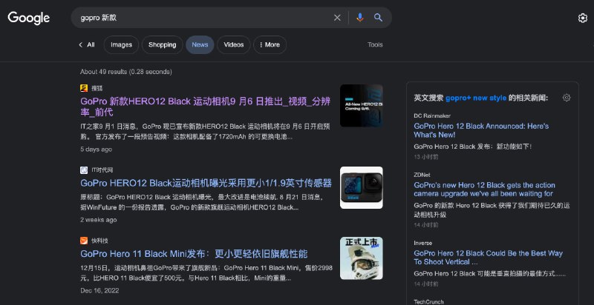Image resolution: width=594 pixels, height=305 pixels.
Task: Open settings gear at top right
Action: tap(583, 18)
